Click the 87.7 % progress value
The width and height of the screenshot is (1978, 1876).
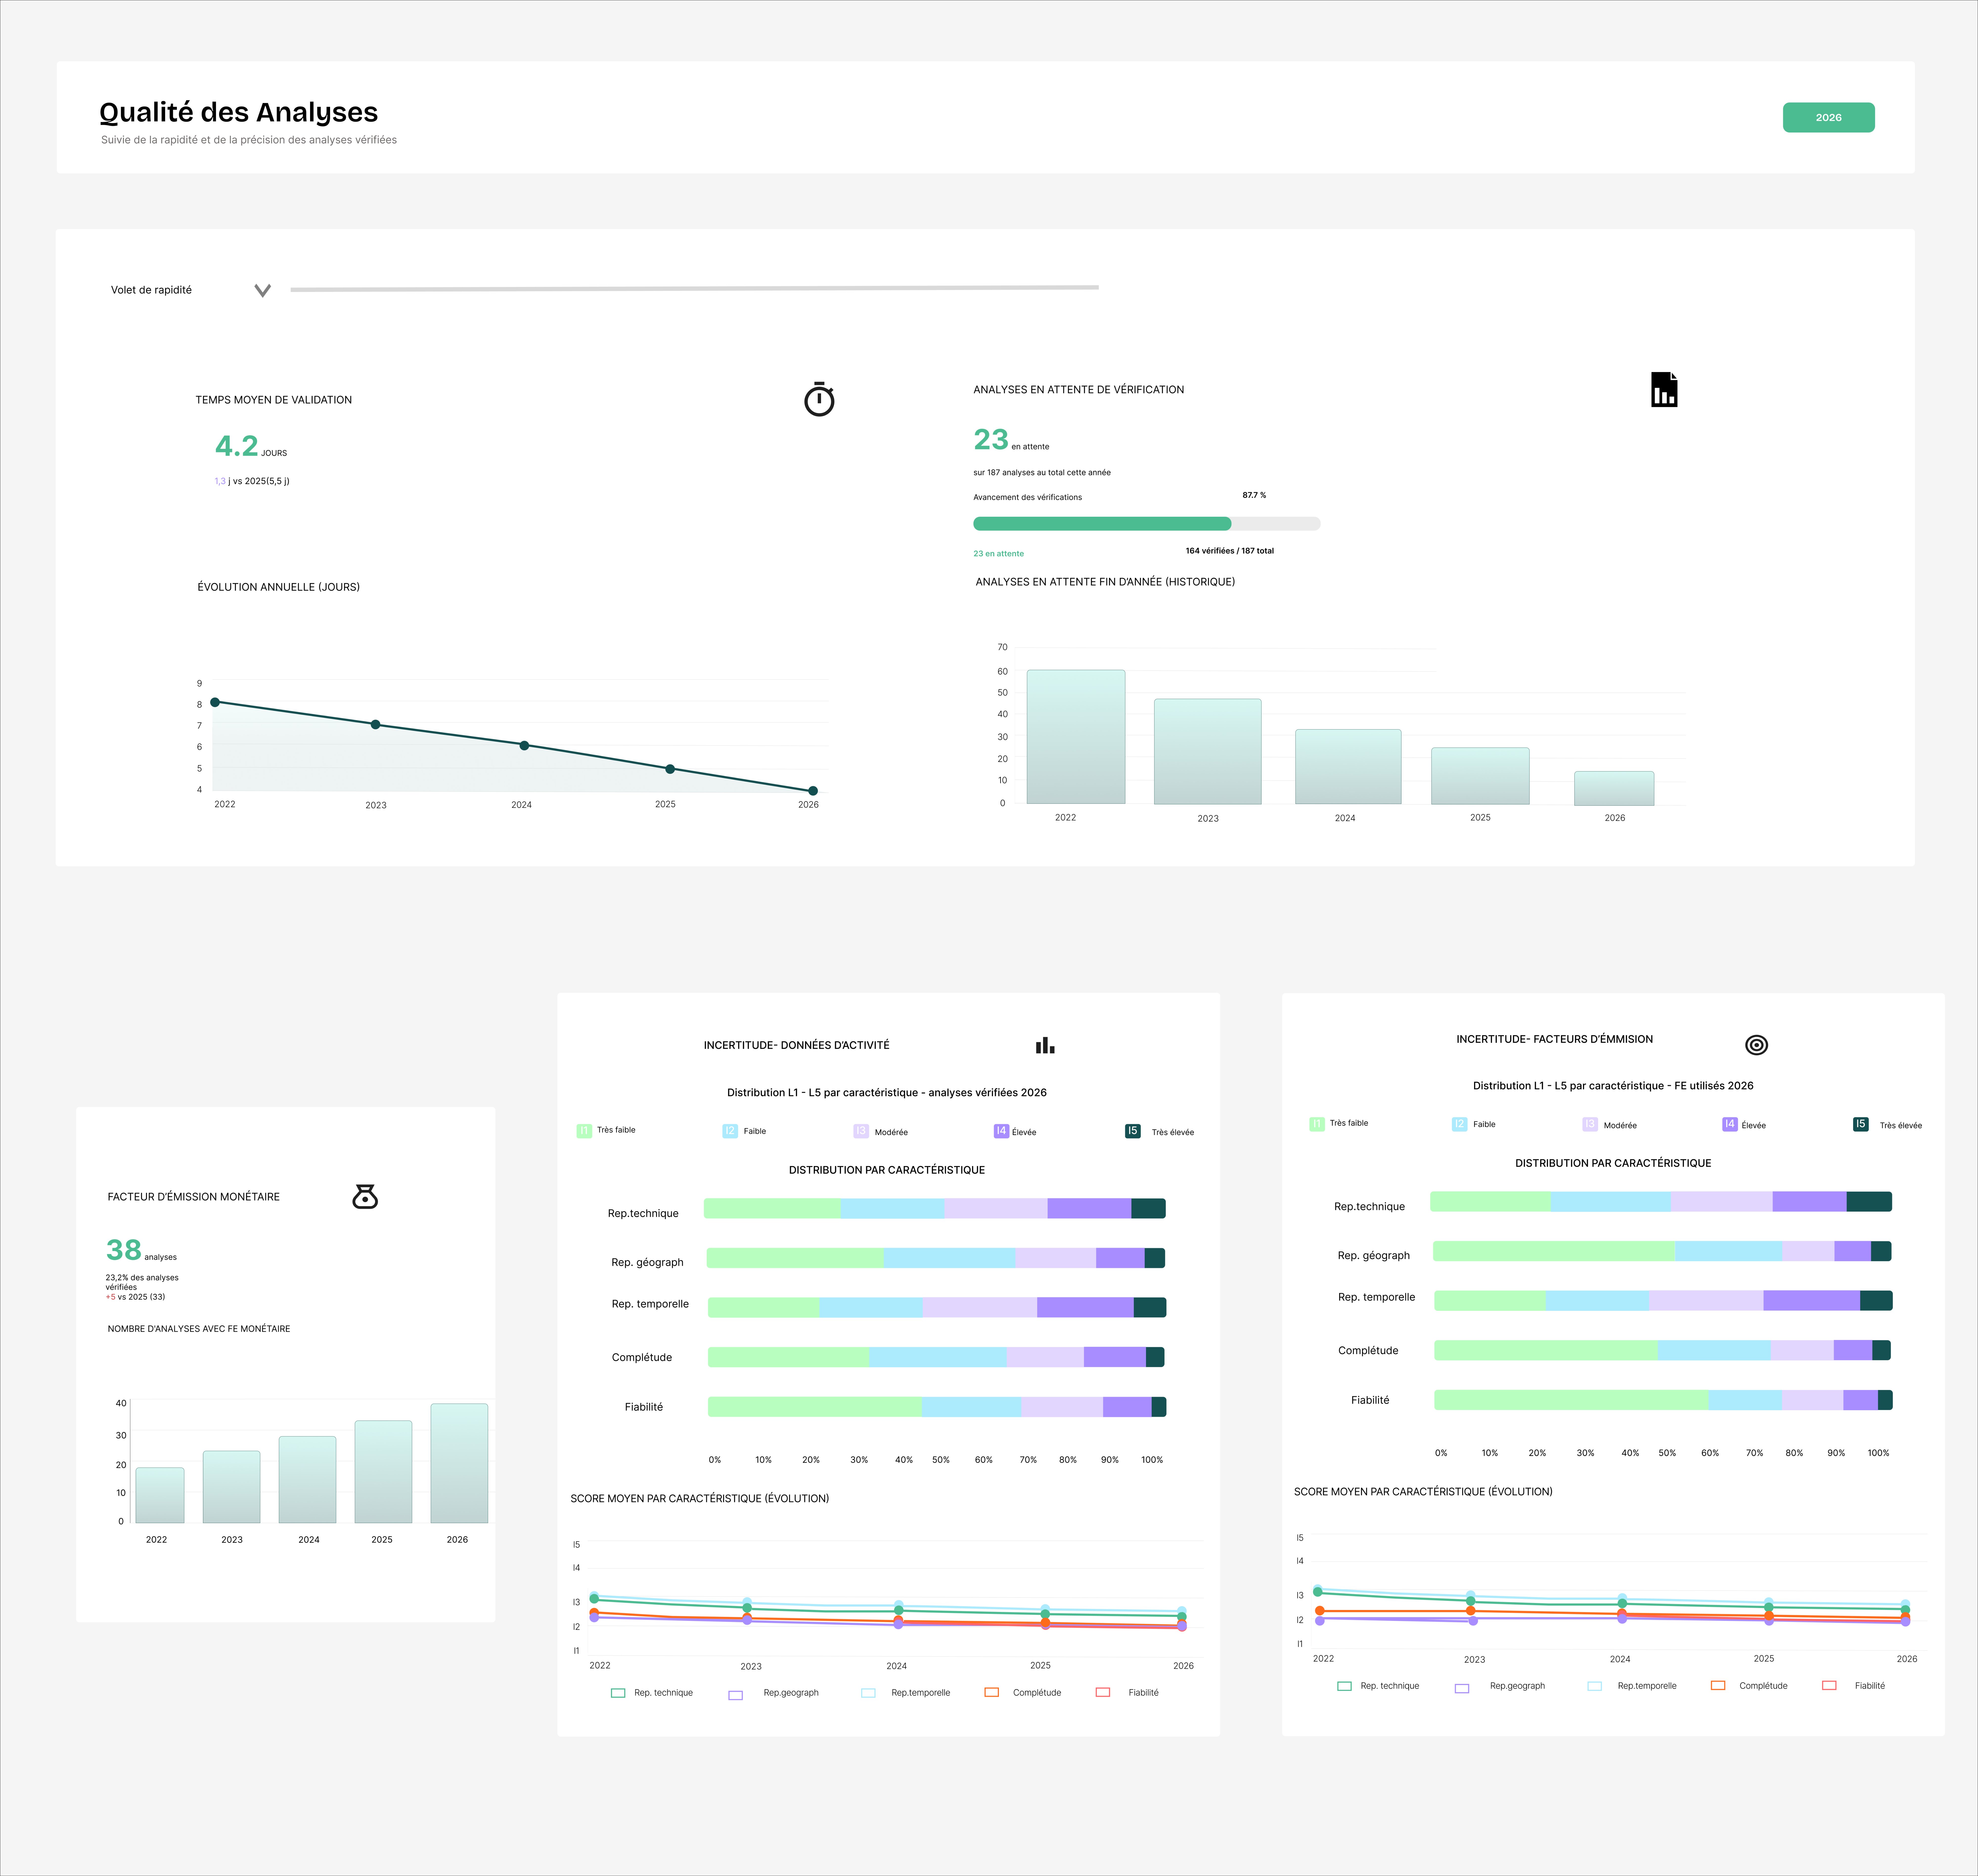pyautogui.click(x=1254, y=495)
